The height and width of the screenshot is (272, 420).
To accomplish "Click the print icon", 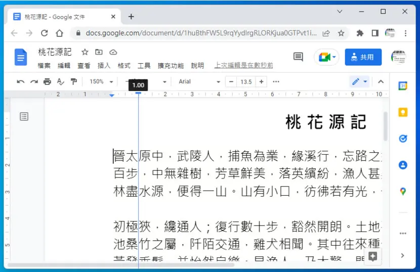I will tap(47, 82).
